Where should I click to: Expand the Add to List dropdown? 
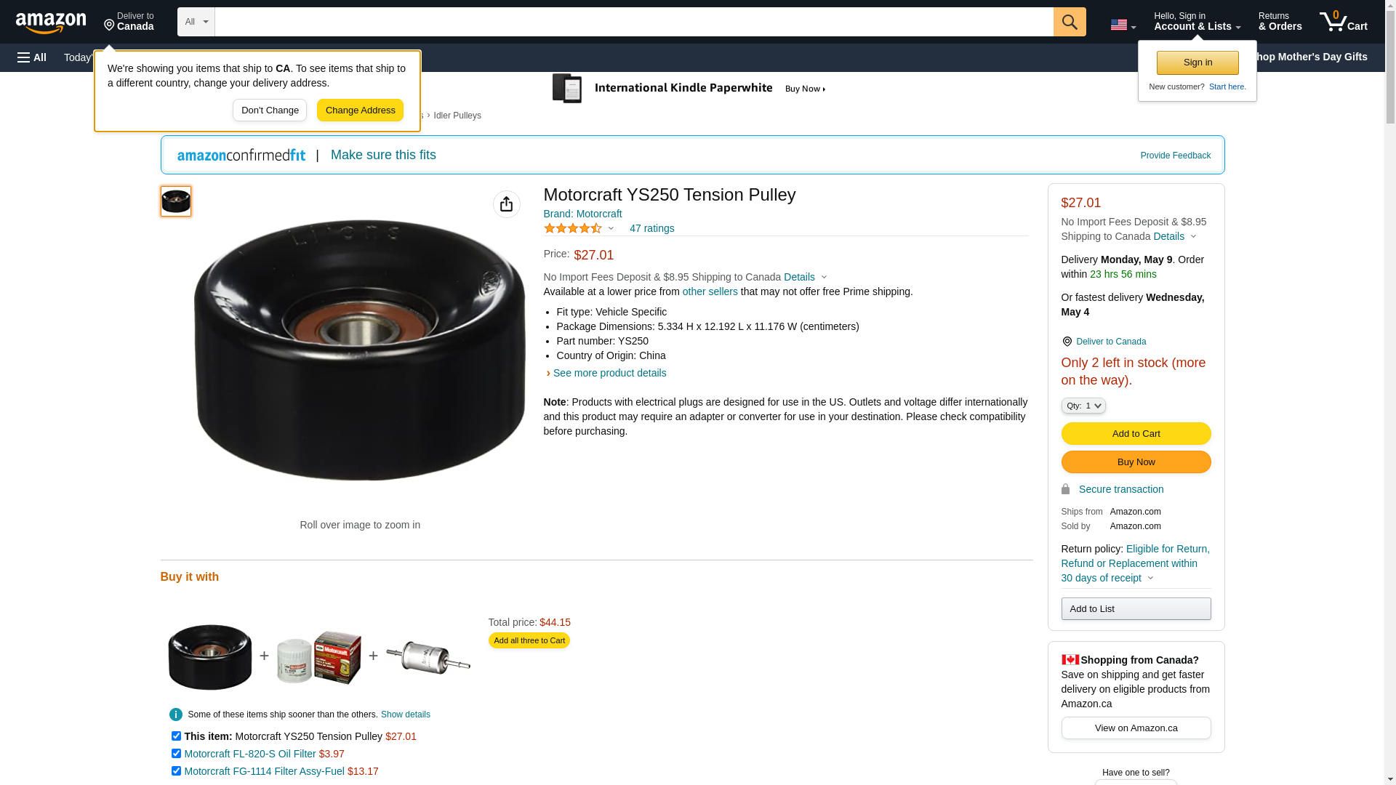[x=1136, y=609]
